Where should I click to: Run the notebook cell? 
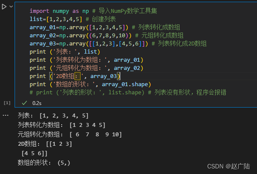(4, 7)
